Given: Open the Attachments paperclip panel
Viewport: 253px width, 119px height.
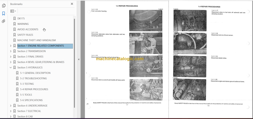Looking at the screenshot, I should pyautogui.click(x=4, y=21).
